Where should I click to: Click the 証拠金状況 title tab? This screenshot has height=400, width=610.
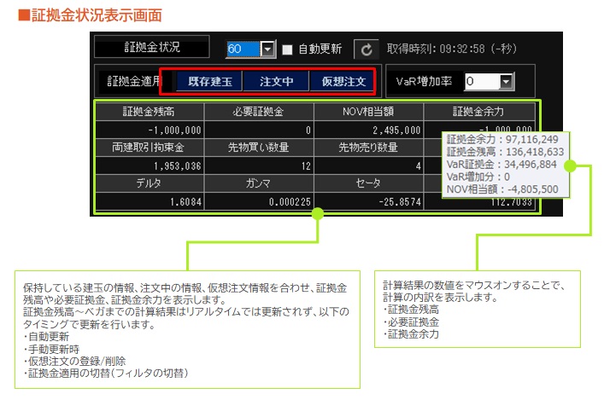click(152, 47)
